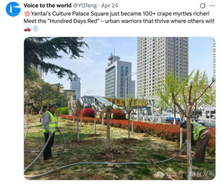This screenshot has width=222, height=184.
Task: Click the gray office building with antenna
Action: 118,76
